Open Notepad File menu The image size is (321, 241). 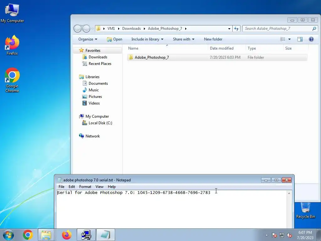(x=61, y=187)
